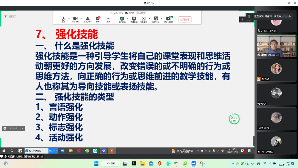Select the 张晶 participant tile
Viewport: 298px width, 168px height.
tap(276, 70)
